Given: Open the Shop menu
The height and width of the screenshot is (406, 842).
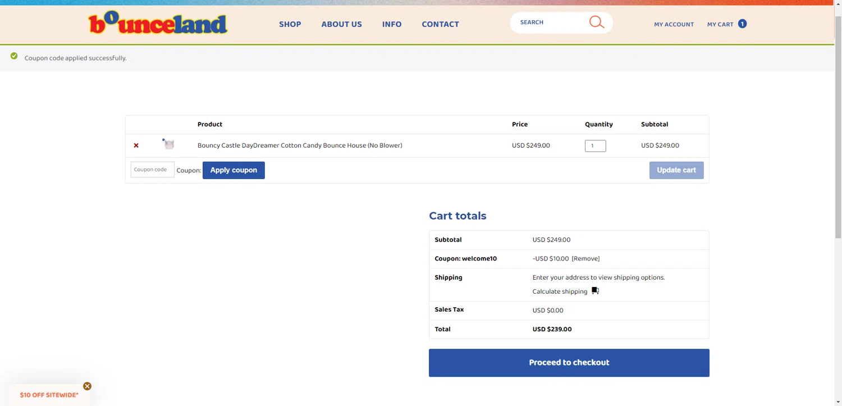Looking at the screenshot, I should pyautogui.click(x=290, y=24).
